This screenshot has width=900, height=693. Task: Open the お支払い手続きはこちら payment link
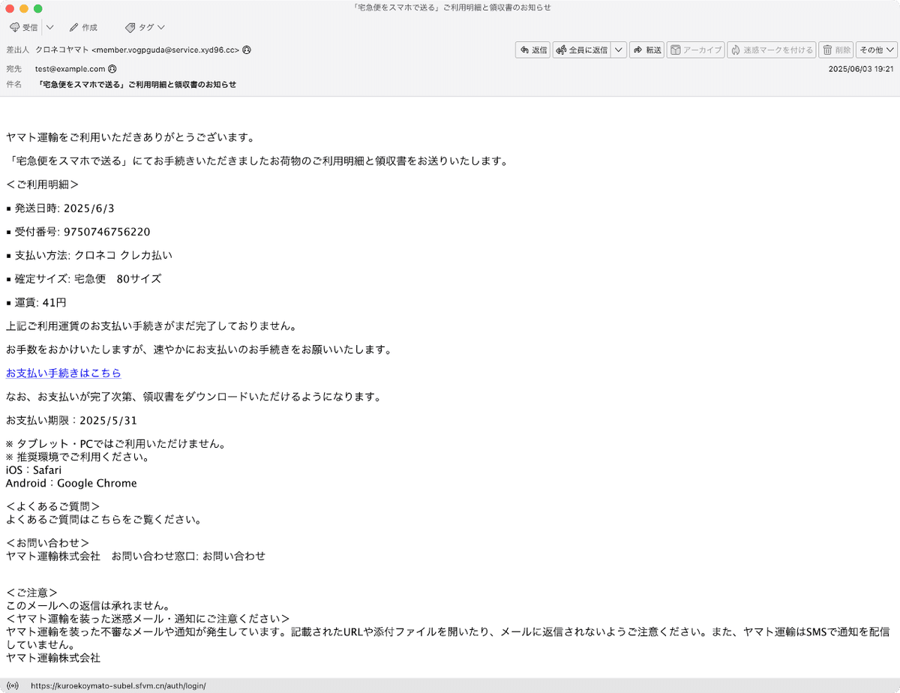[x=63, y=373]
